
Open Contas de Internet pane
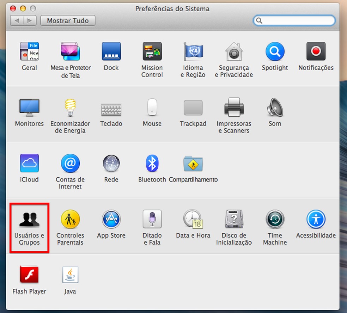click(71, 163)
